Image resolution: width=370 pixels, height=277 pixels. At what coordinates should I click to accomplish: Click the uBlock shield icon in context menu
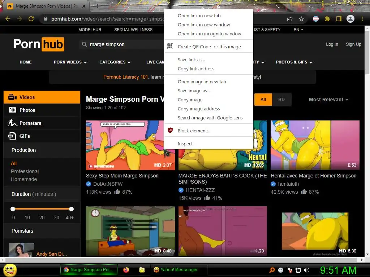[x=170, y=130]
